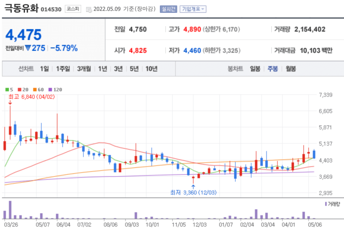Image resolution: width=344 pixels, height=233 pixels.
Task: Switch to 월봉 candlestick chart
Action: tap(291, 69)
